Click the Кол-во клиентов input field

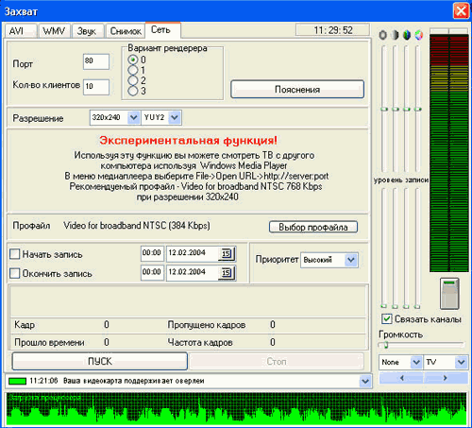96,87
